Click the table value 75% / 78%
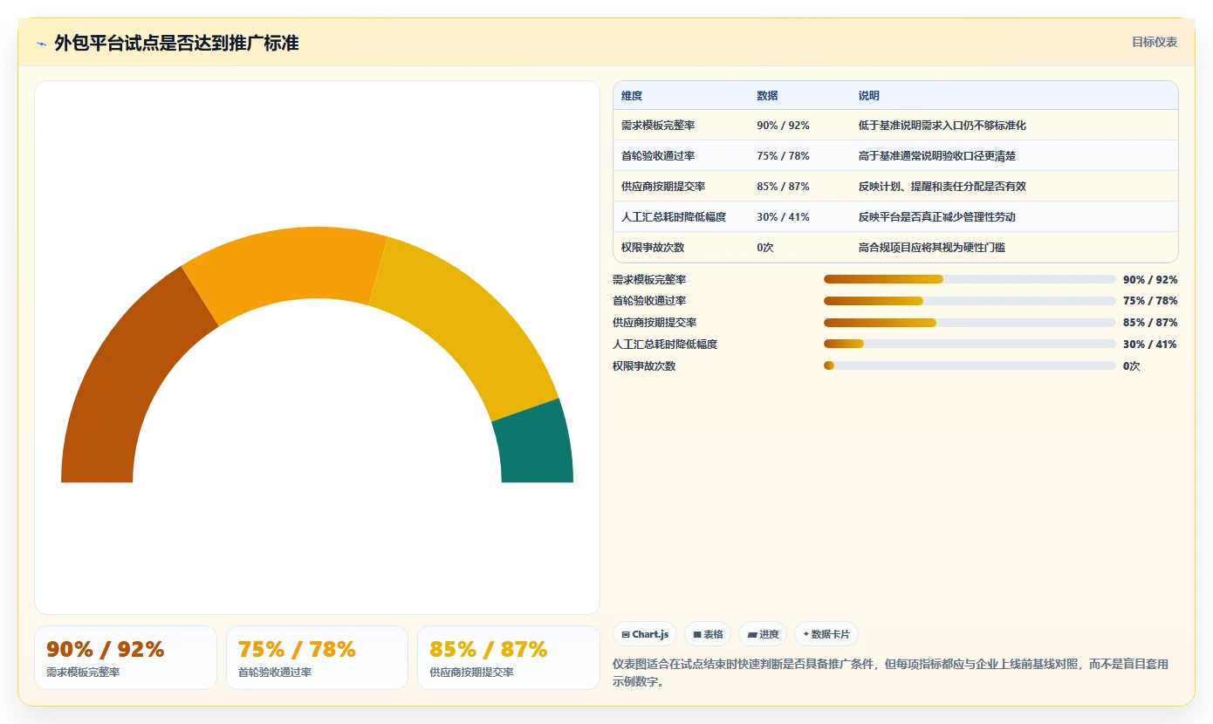 (x=783, y=156)
